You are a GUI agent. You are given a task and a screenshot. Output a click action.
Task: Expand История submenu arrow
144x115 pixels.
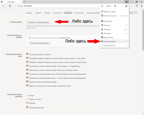coord(127,25)
